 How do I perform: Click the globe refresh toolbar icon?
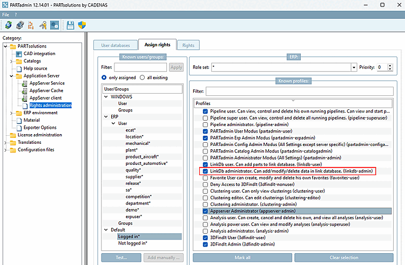tap(8, 25)
